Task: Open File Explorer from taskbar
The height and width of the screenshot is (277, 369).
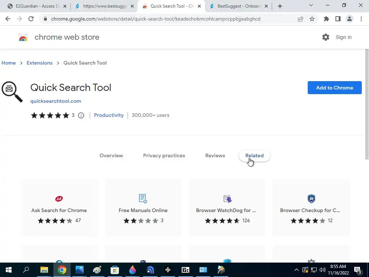Action: (x=44, y=270)
